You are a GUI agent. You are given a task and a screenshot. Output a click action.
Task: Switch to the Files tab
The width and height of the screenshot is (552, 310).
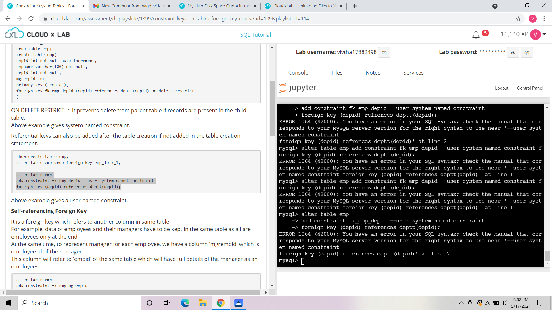(x=337, y=73)
